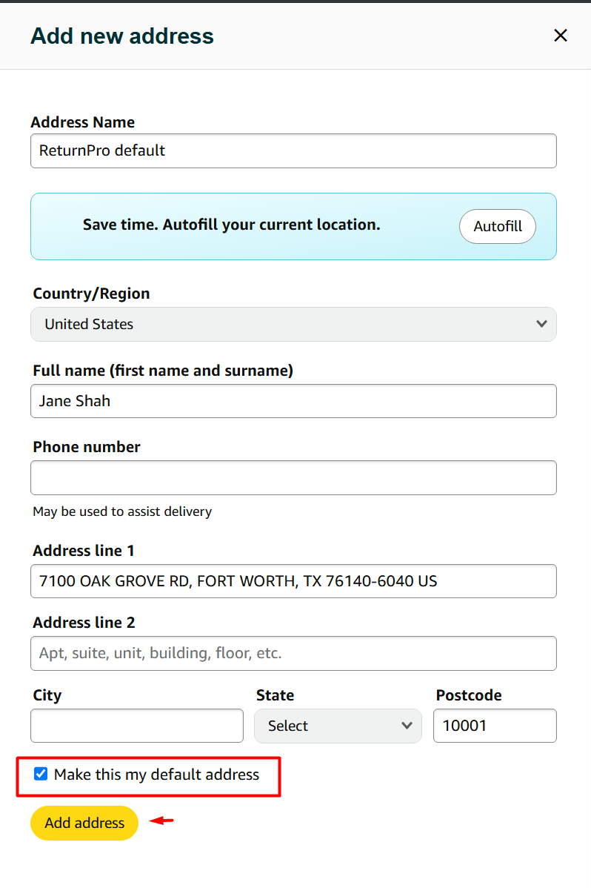Click the State dropdown chevron arrow
591x888 pixels.
406,726
